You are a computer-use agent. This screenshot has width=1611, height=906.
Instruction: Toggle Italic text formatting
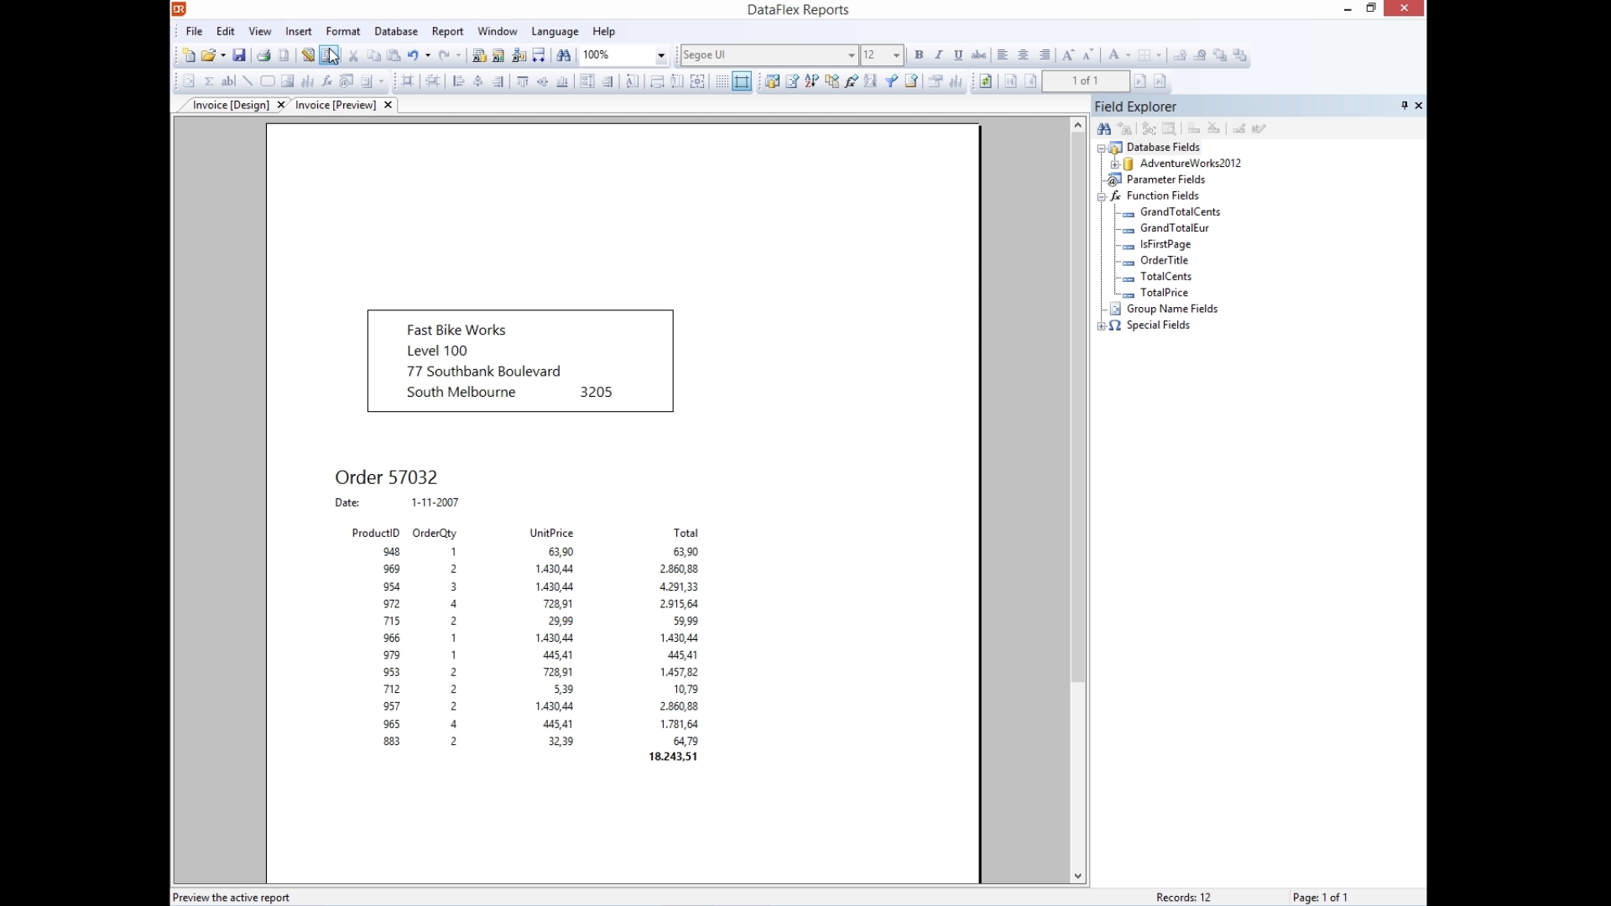coord(939,55)
